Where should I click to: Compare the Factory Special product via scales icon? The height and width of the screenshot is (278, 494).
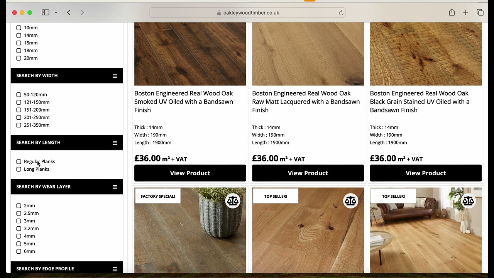233,201
